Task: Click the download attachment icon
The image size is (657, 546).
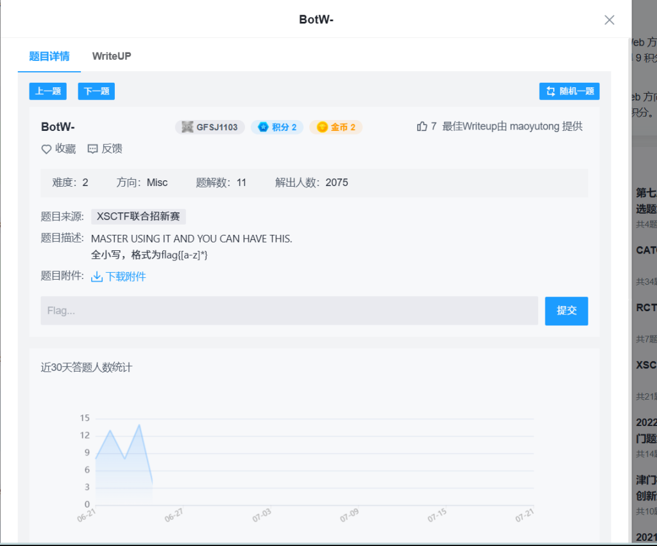Action: click(97, 277)
